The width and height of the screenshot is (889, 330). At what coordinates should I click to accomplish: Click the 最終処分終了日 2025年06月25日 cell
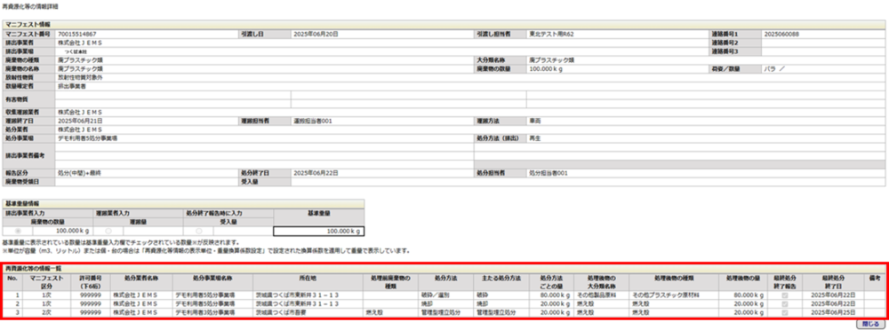tap(833, 312)
